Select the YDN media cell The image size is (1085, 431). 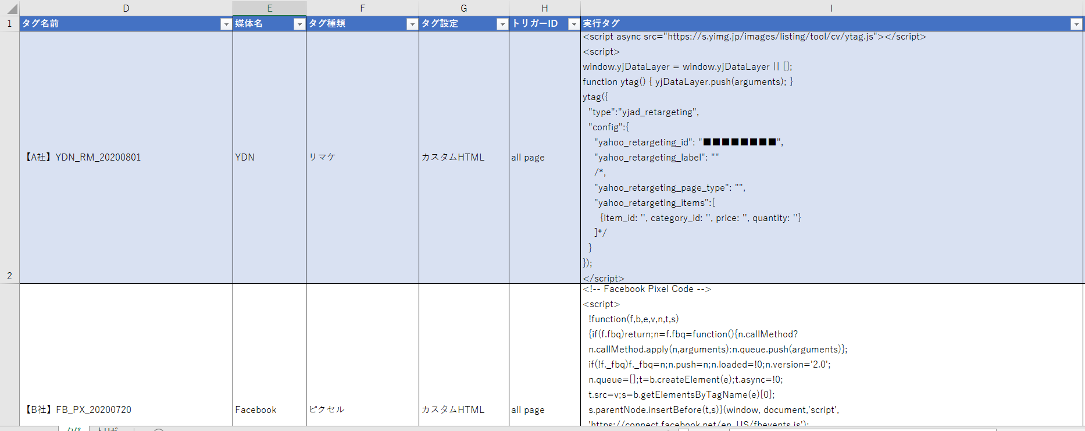(x=270, y=158)
